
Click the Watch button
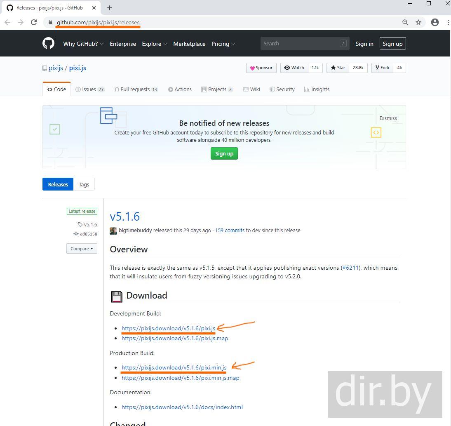294,68
